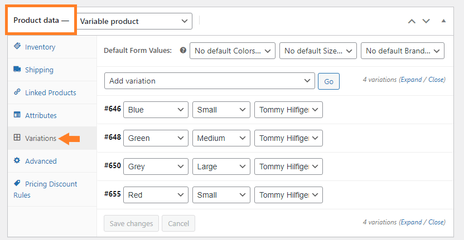Image resolution: width=464 pixels, height=240 pixels.
Task: Click the Linked Products chain icon
Action: [x=17, y=92]
